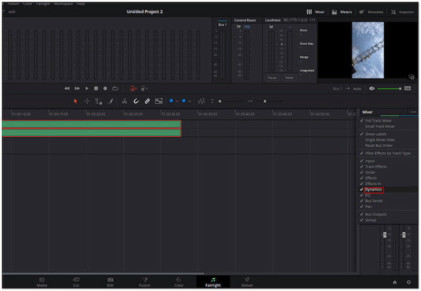Open the Loudness panel three-dot menu
The height and width of the screenshot is (291, 421).
tap(313, 20)
